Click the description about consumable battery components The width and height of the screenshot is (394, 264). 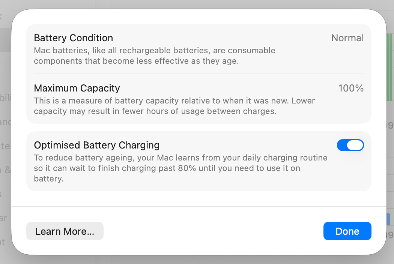[154, 55]
